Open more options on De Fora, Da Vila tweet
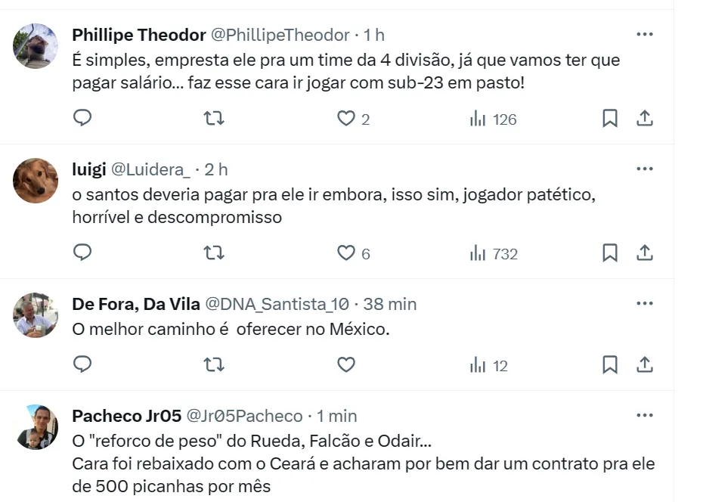The width and height of the screenshot is (706, 502). tap(644, 303)
